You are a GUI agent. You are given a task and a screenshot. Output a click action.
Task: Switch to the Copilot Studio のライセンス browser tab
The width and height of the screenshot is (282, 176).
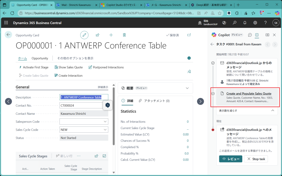tap(122, 5)
